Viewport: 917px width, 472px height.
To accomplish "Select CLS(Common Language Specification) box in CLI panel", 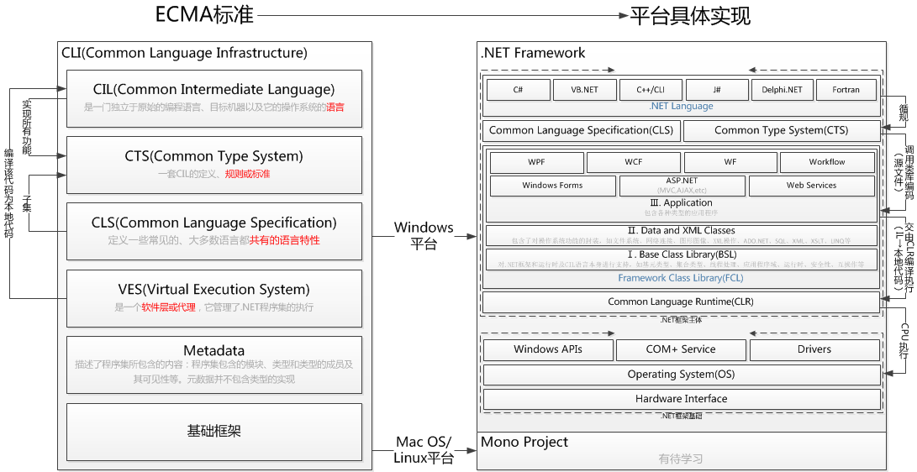I will (214, 231).
